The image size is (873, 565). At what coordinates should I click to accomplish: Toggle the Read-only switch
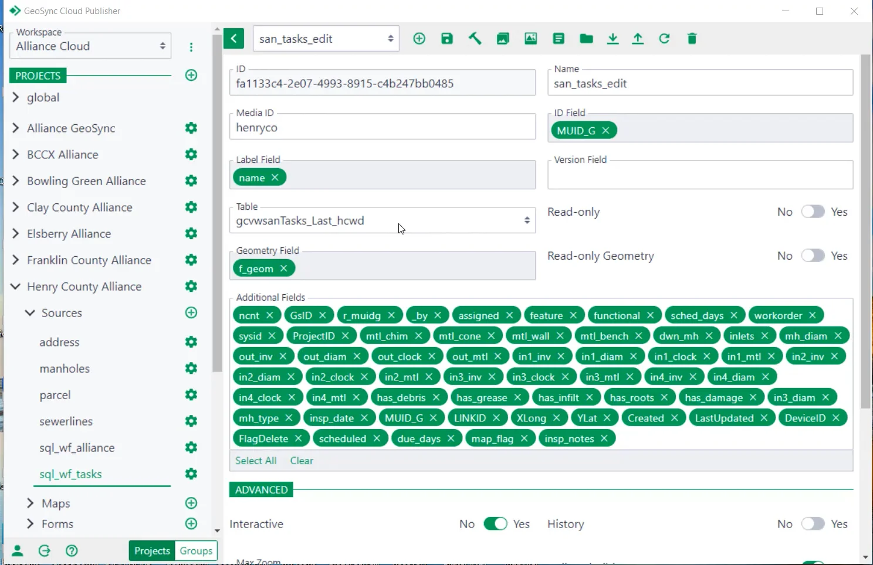point(813,212)
